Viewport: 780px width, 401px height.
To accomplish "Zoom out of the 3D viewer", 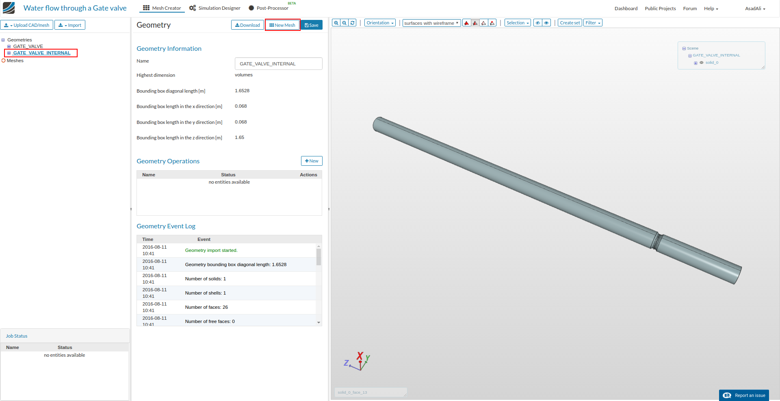I will pos(344,23).
